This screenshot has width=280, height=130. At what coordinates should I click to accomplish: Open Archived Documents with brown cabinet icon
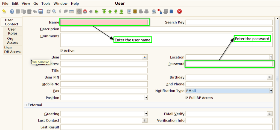tap(135, 11)
